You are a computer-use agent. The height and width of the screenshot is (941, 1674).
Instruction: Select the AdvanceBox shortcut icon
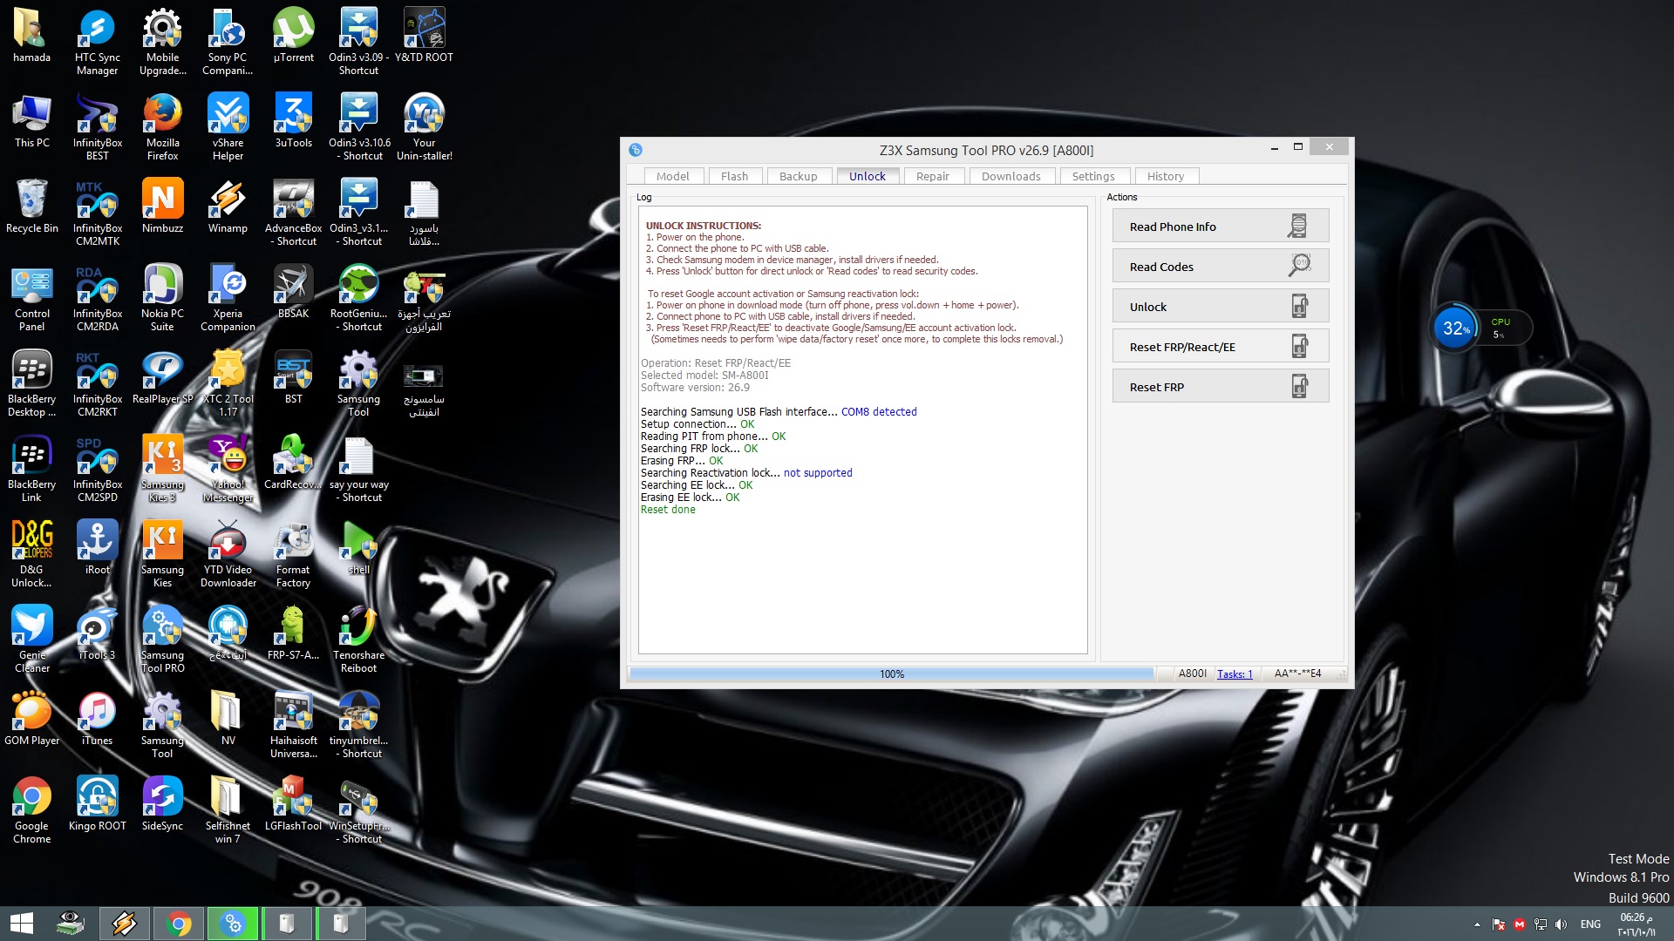pyautogui.click(x=293, y=213)
